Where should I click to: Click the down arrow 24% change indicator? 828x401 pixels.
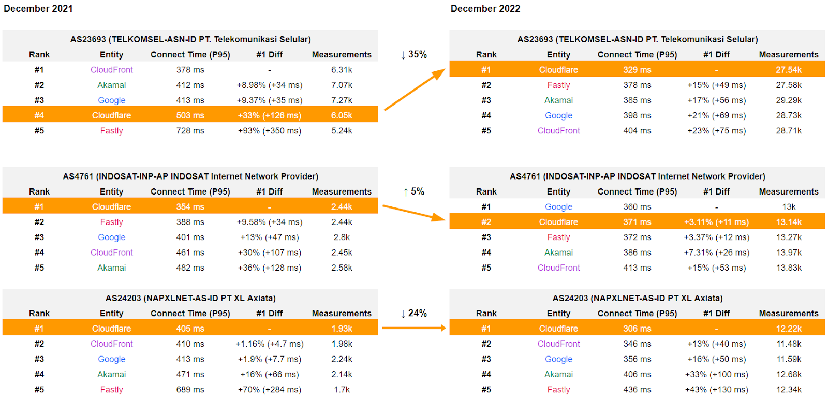(414, 313)
